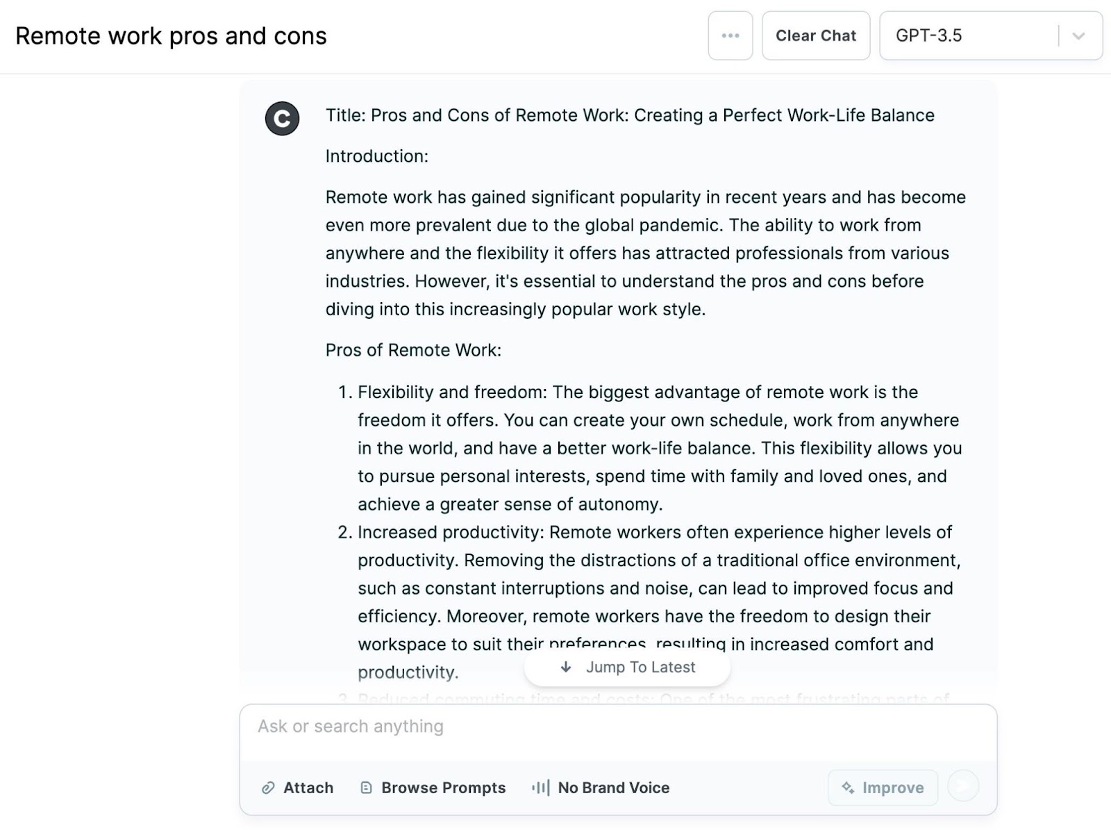This screenshot has height=830, width=1111.
Task: Click the No Brand Voice bars icon
Action: pyautogui.click(x=541, y=788)
